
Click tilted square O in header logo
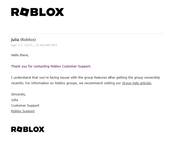tap(25, 12)
